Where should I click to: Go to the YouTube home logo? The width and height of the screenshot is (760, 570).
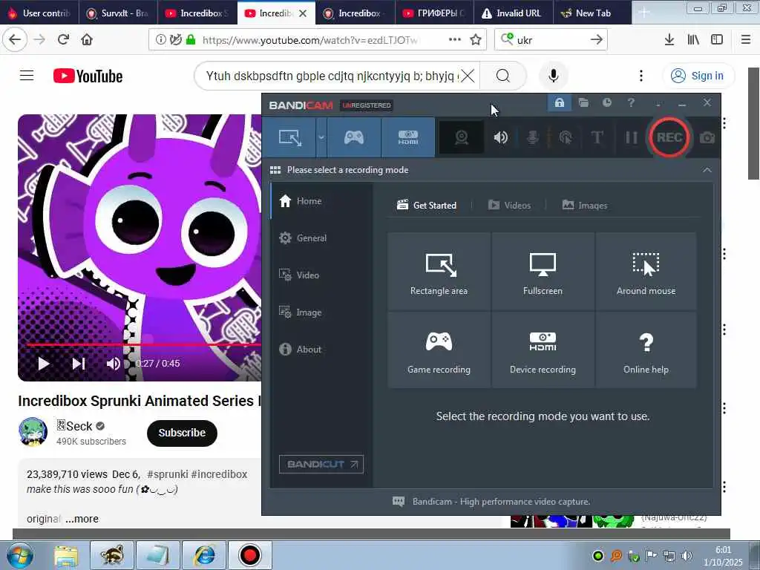[88, 76]
